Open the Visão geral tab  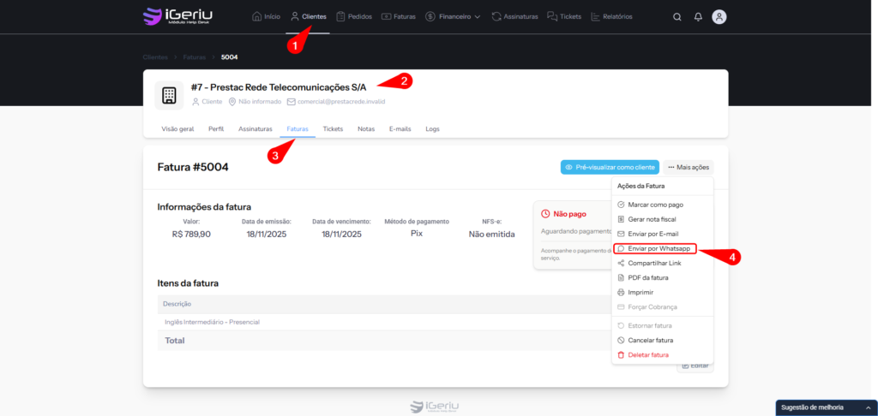(178, 128)
